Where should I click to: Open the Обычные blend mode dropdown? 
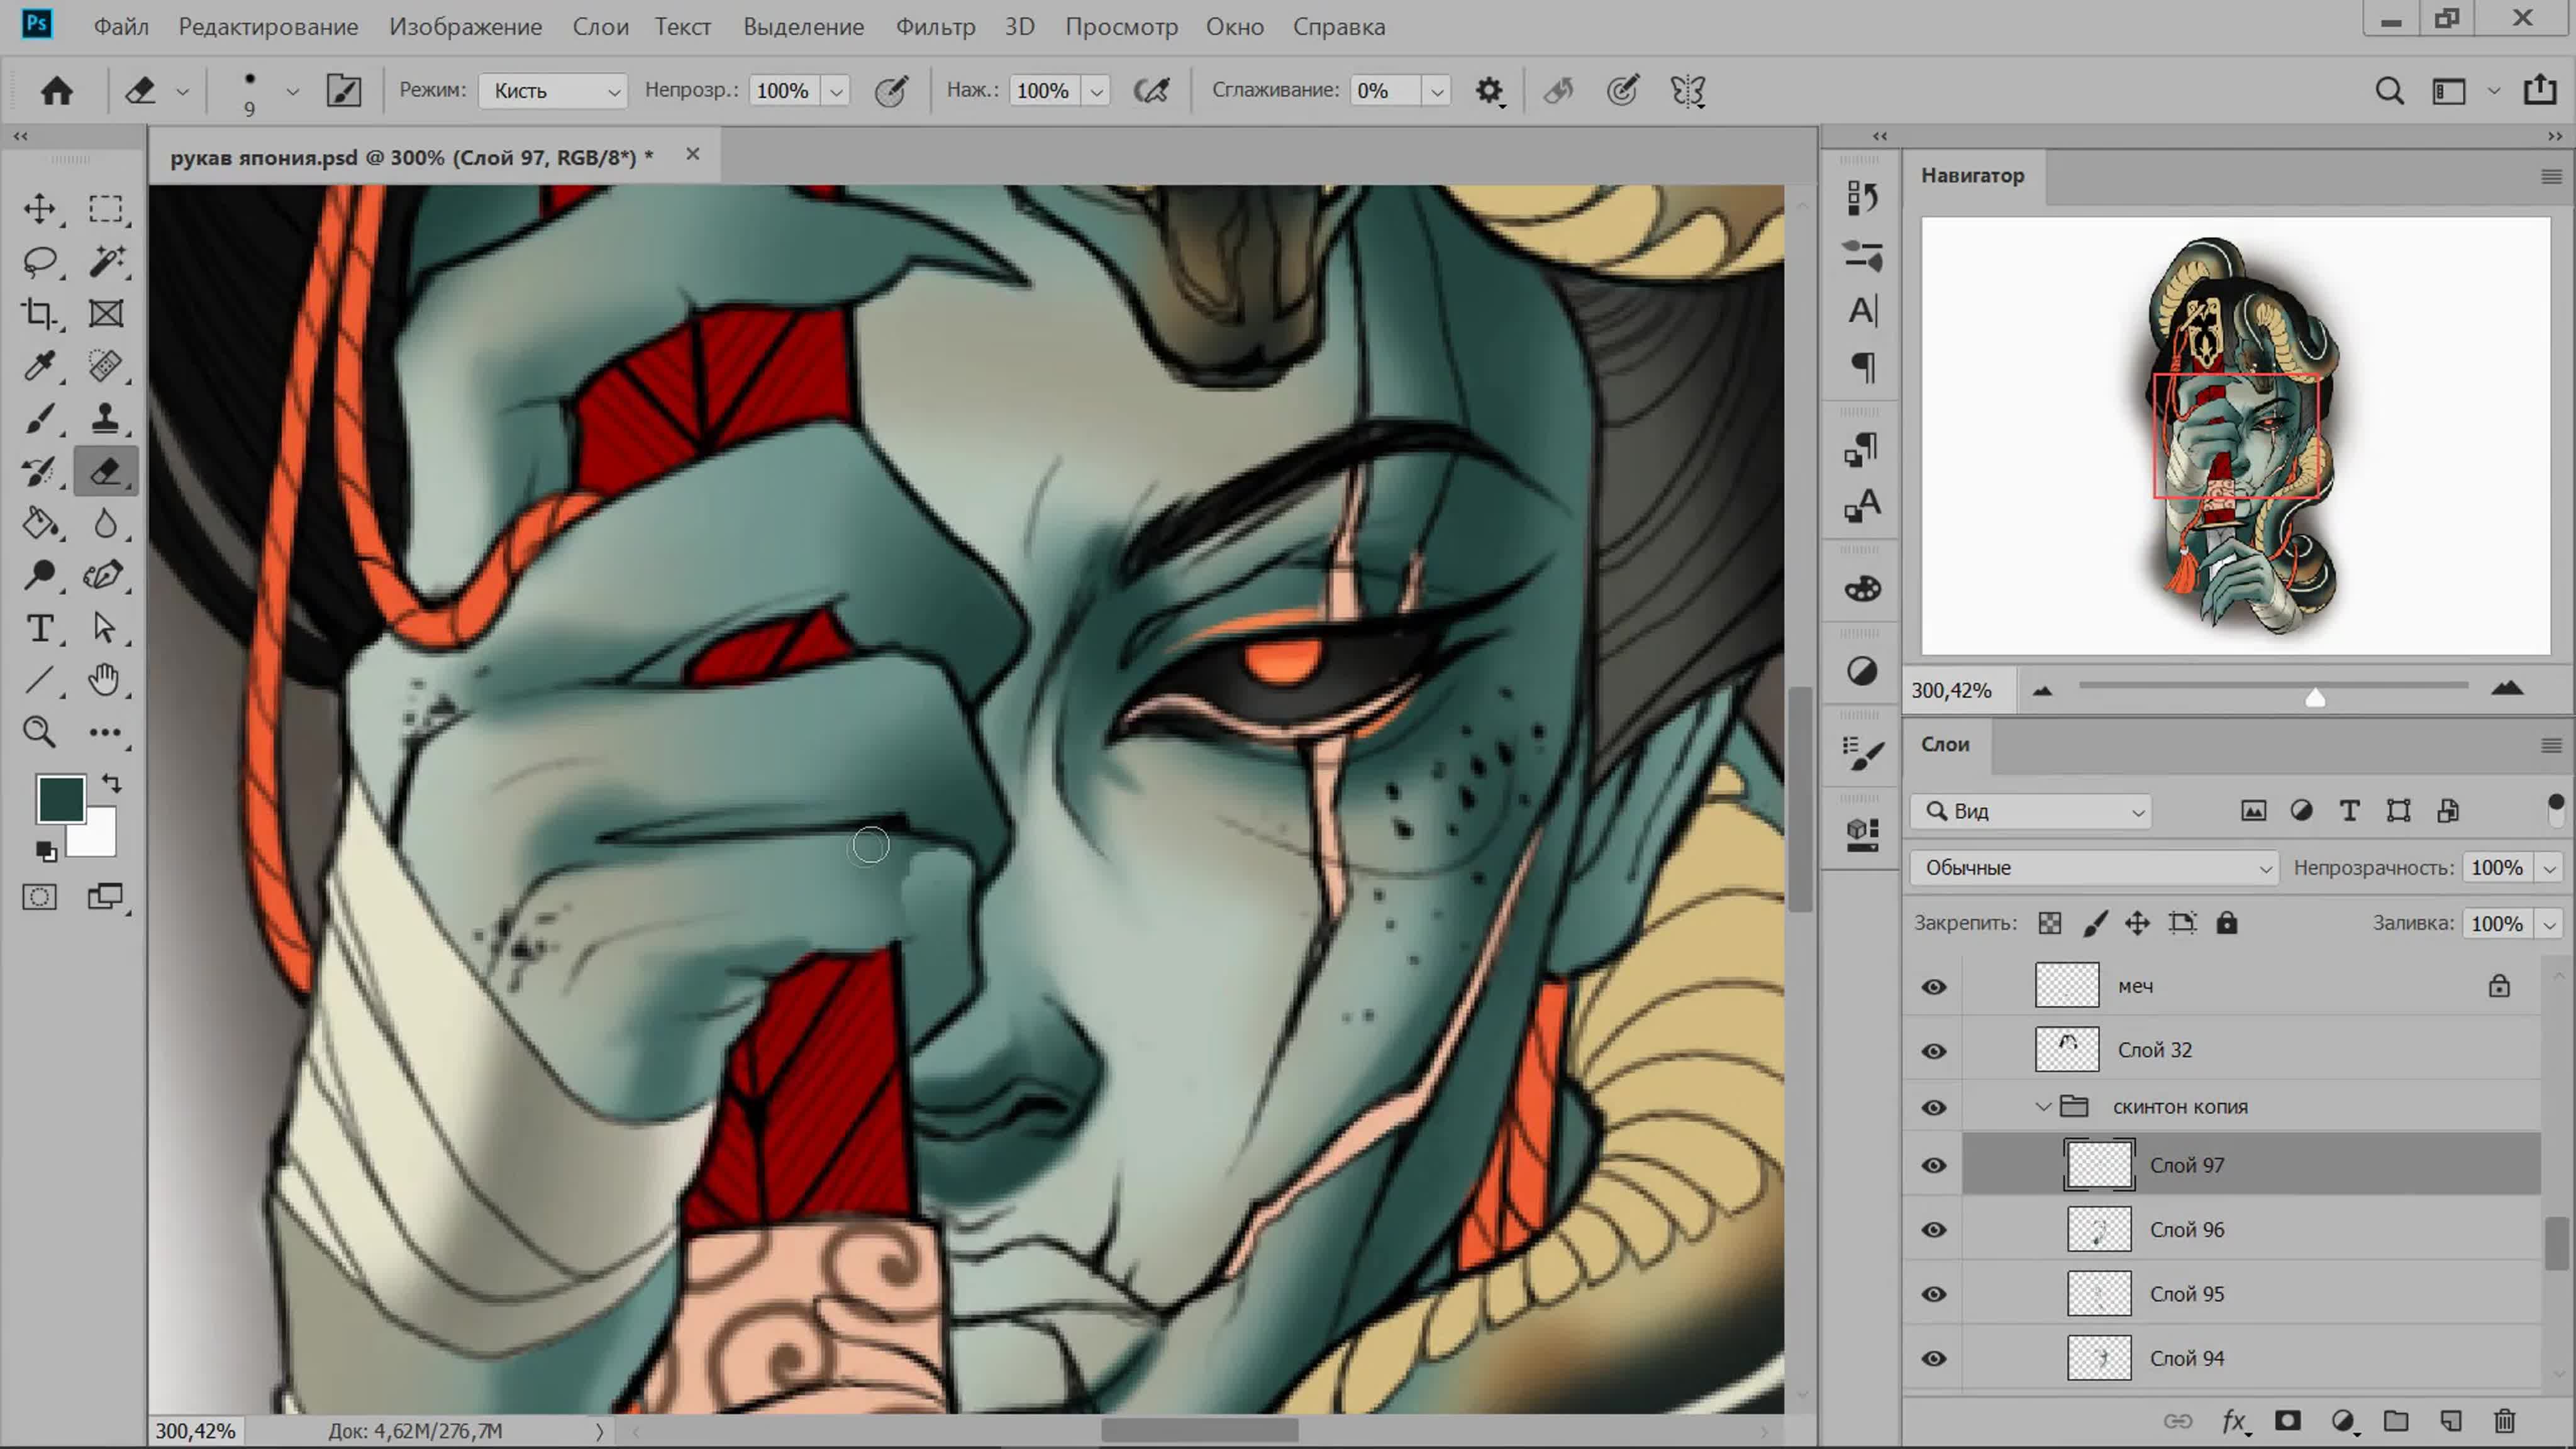(x=2093, y=868)
